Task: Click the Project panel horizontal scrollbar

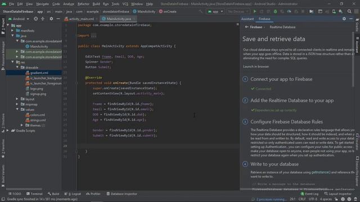Action: coord(24,189)
